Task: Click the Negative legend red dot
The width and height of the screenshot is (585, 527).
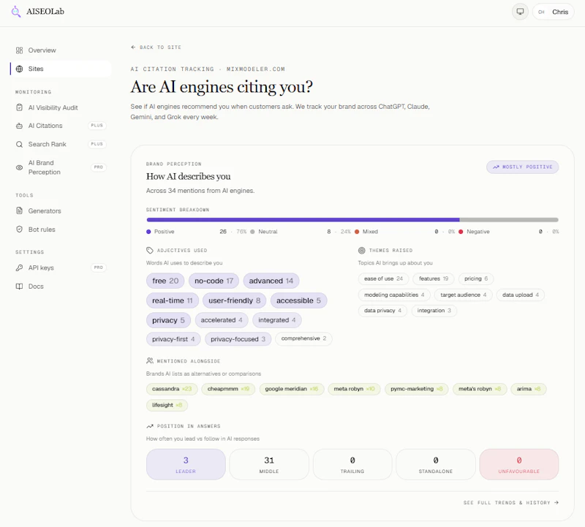Action: point(461,232)
